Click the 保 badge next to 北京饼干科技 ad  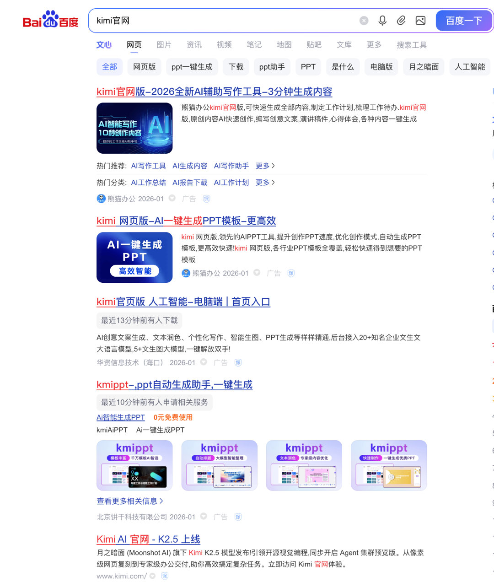click(x=238, y=517)
